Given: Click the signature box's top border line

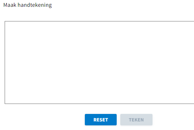Looking at the screenshot, I should [100, 21].
